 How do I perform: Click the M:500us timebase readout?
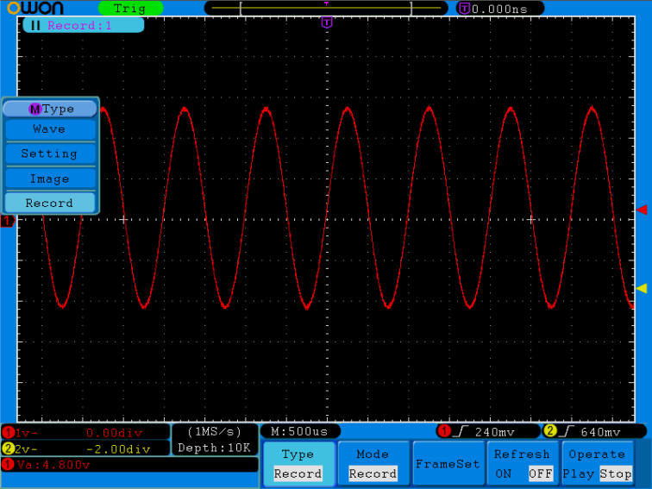(x=299, y=431)
